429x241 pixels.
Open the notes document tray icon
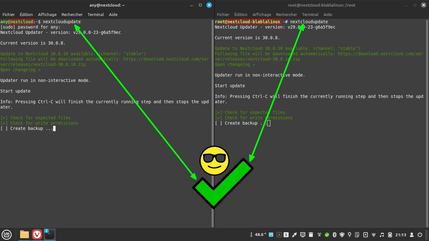click(357, 235)
